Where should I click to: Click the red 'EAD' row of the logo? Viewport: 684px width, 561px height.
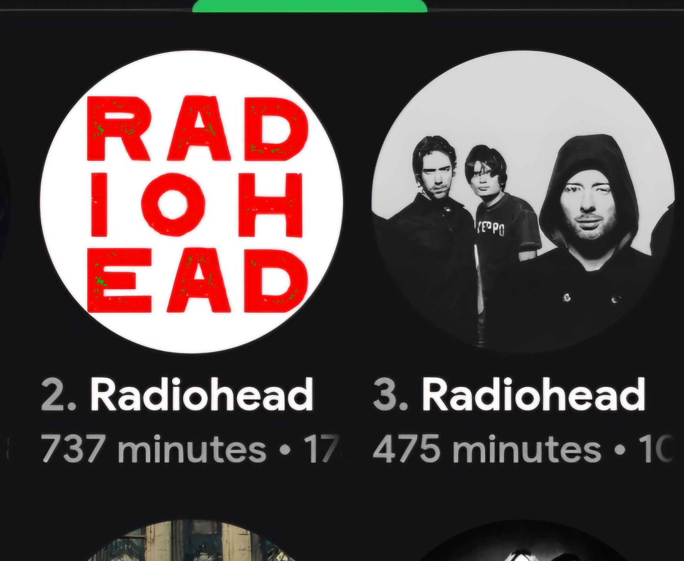(x=197, y=280)
